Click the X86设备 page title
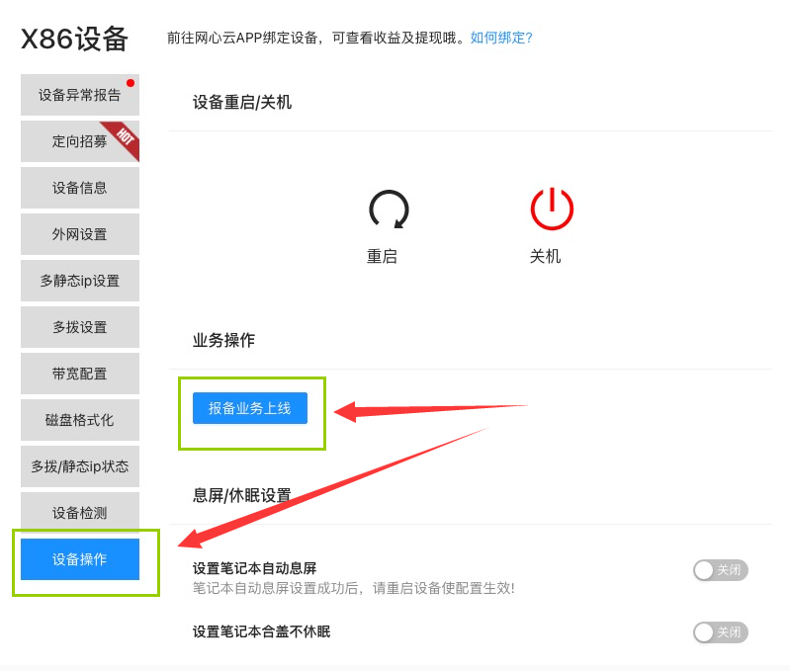Viewport: 790px width, 671px height. 74,39
